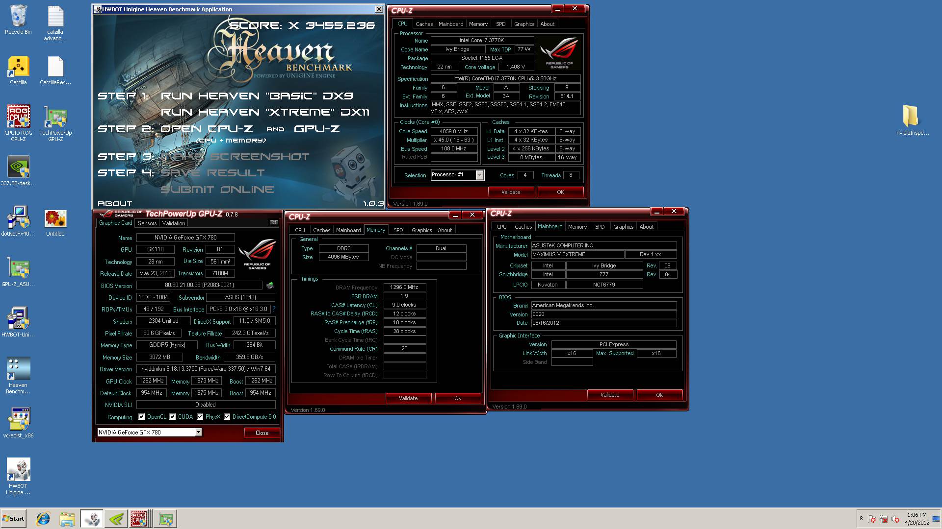Click OK in the CPU tab CPU-Z window

pyautogui.click(x=560, y=192)
